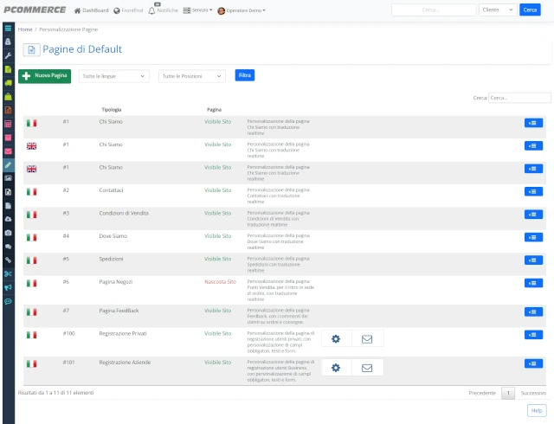This screenshot has height=424, width=554.
Task: Open actions button for Contattaci row
Action: click(x=533, y=191)
